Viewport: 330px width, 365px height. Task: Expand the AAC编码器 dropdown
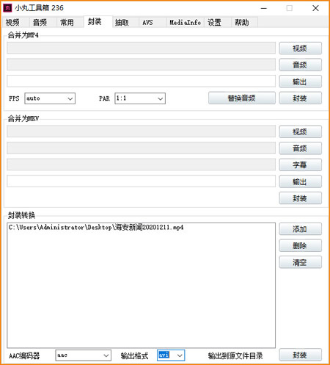pyautogui.click(x=84, y=355)
